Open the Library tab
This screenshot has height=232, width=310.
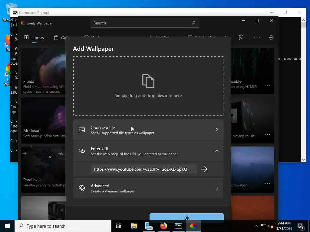coord(34,38)
